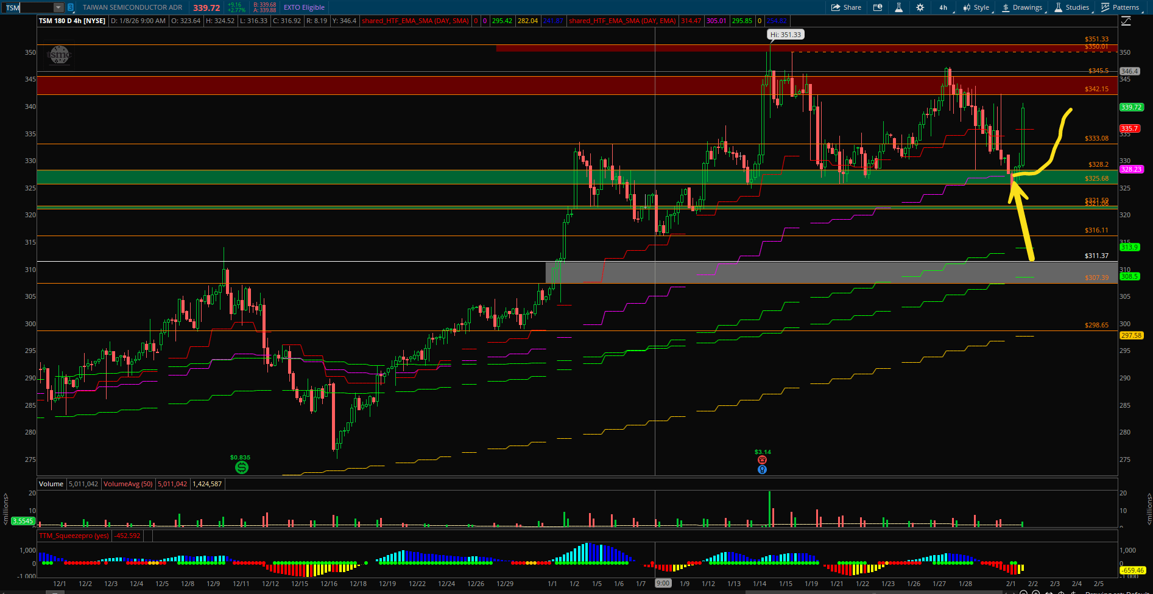Click the flask icon next to the gear
Image resolution: width=1153 pixels, height=594 pixels.
click(898, 7)
